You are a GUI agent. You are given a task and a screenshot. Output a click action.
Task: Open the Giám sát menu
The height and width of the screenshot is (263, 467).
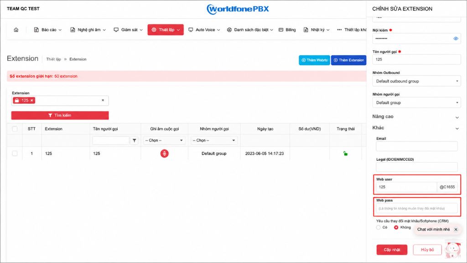pos(128,30)
